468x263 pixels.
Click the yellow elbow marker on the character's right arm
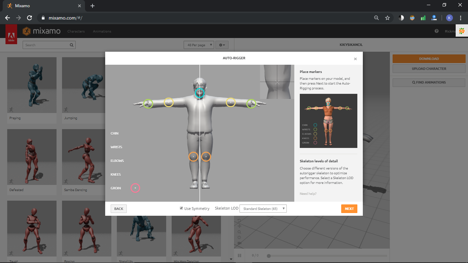169,102
